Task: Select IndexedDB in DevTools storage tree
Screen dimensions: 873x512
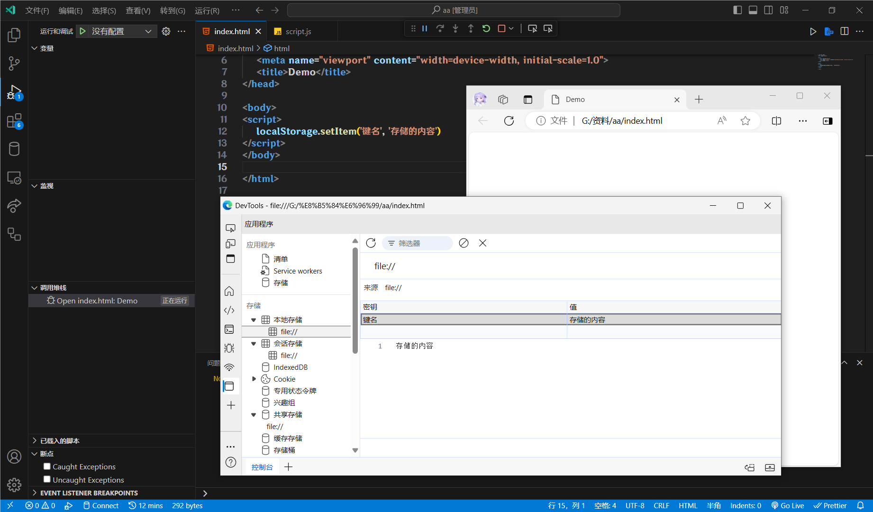Action: [x=291, y=367]
